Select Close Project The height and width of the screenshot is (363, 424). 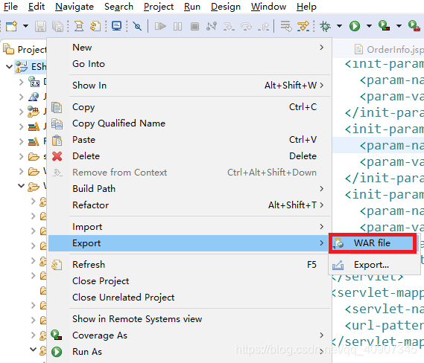click(x=189, y=281)
